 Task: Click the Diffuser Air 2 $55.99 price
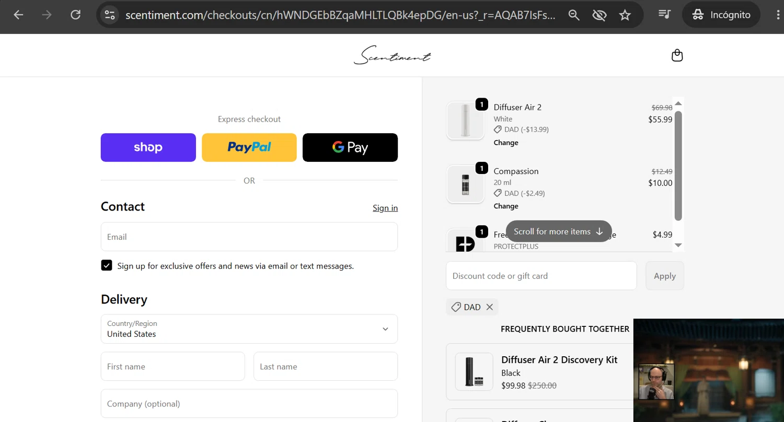(x=660, y=120)
